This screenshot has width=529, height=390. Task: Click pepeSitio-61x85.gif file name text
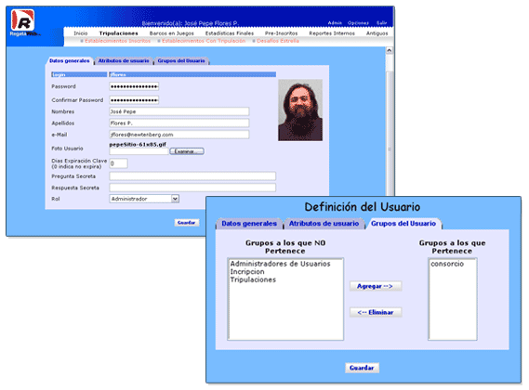(x=138, y=145)
